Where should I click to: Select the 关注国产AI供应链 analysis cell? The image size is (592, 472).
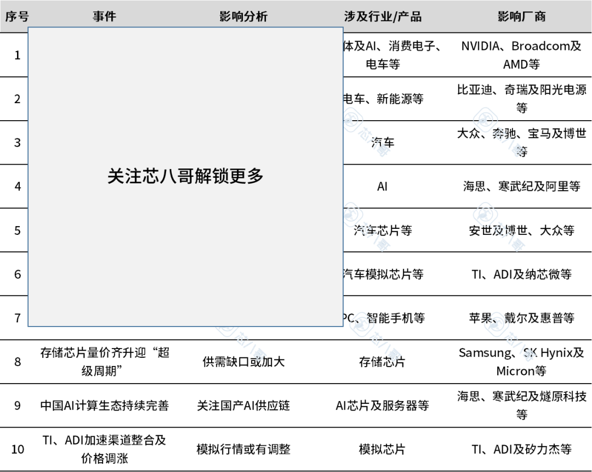pos(243,406)
